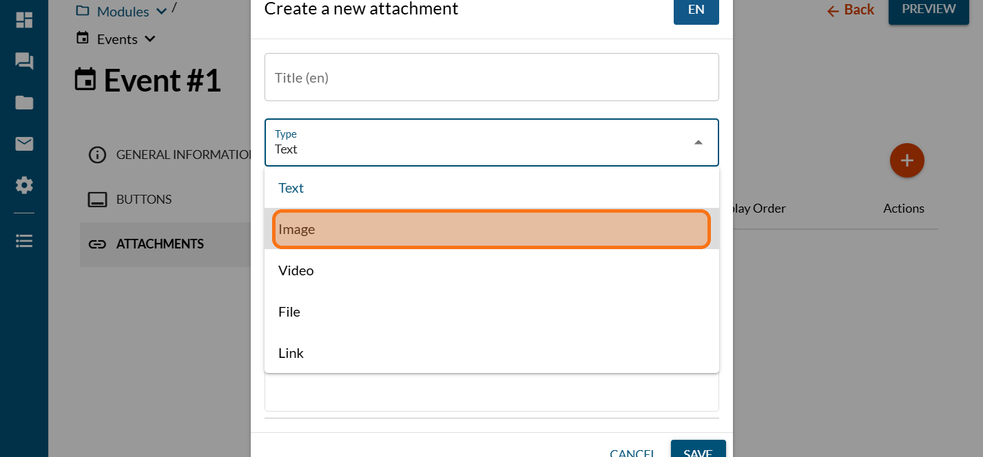Open the folder icon in sidebar
This screenshot has height=457, width=983.
tap(24, 103)
